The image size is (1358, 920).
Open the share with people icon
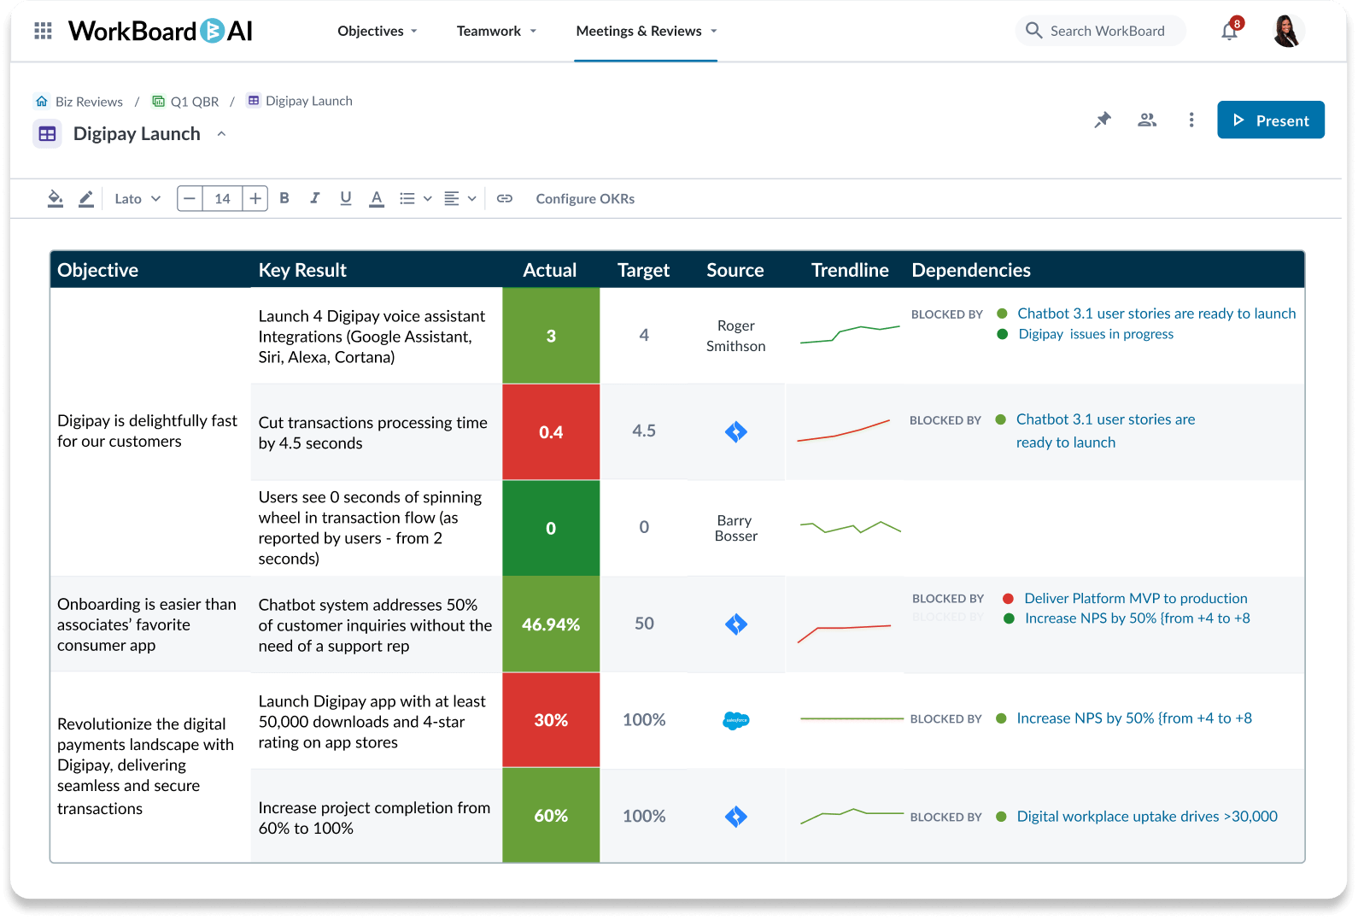click(x=1147, y=120)
